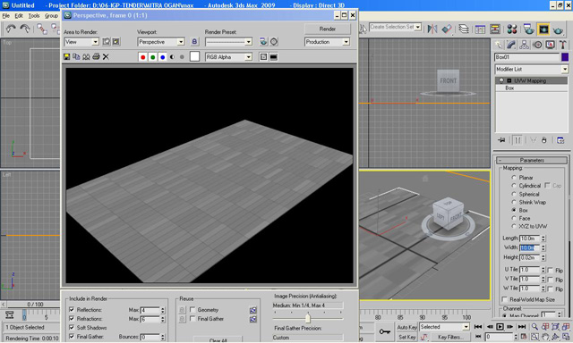Click Auto Region Selected icon

(x=115, y=42)
